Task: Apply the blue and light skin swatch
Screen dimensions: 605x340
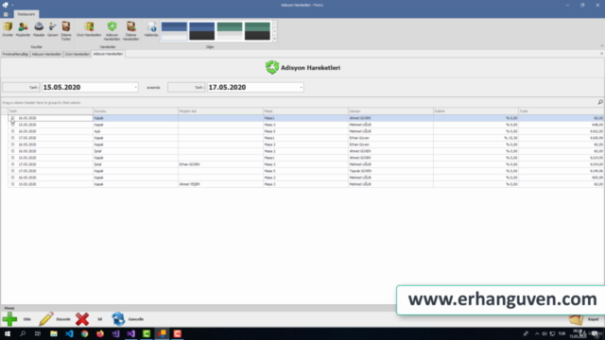Action: click(x=174, y=31)
